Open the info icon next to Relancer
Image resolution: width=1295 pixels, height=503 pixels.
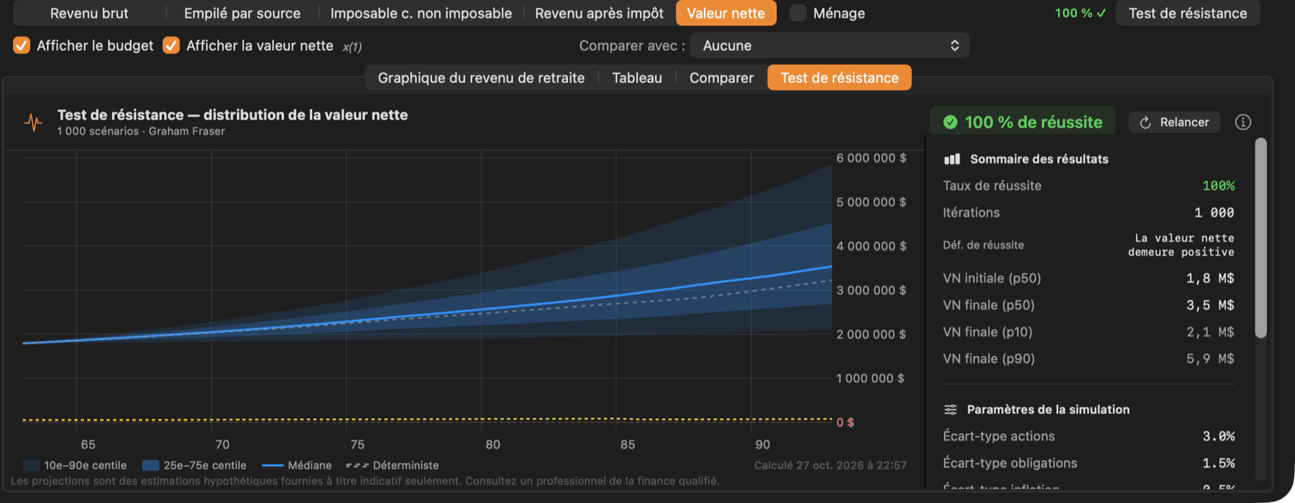[1243, 122]
